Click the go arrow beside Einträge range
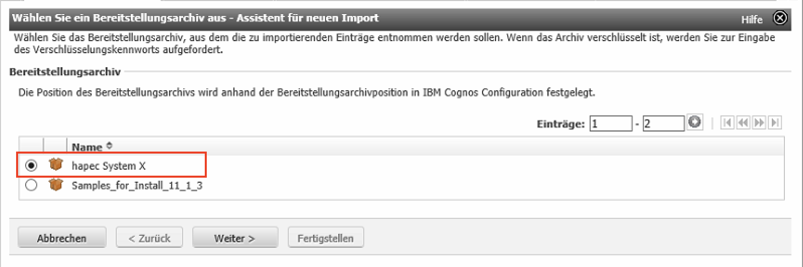Image resolution: width=803 pixels, height=267 pixels. (695, 122)
